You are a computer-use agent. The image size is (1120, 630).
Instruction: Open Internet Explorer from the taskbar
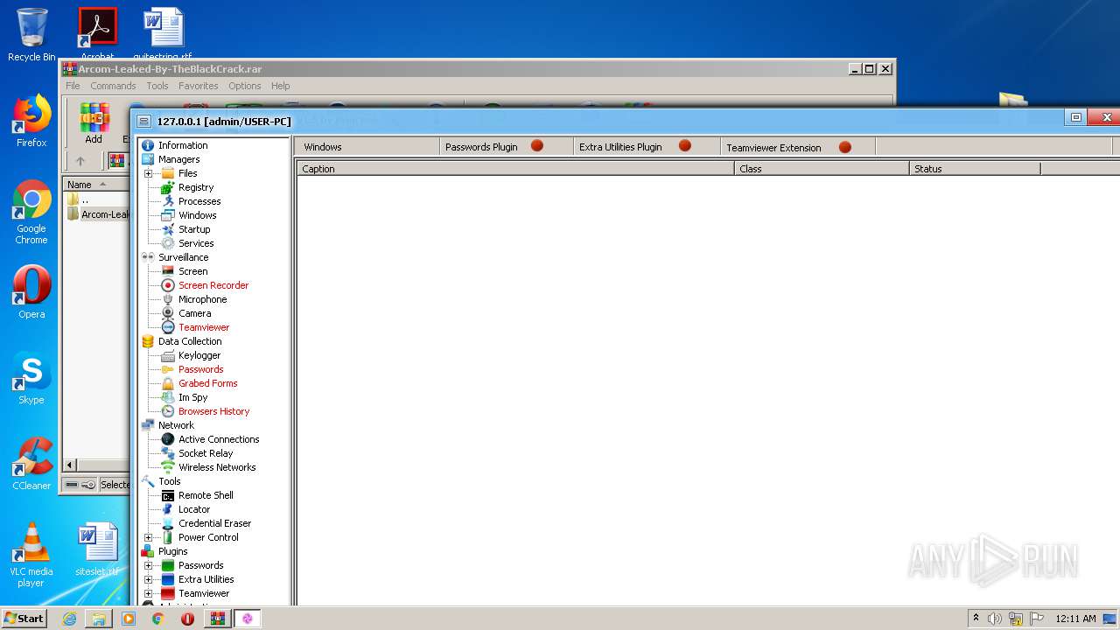coord(69,619)
